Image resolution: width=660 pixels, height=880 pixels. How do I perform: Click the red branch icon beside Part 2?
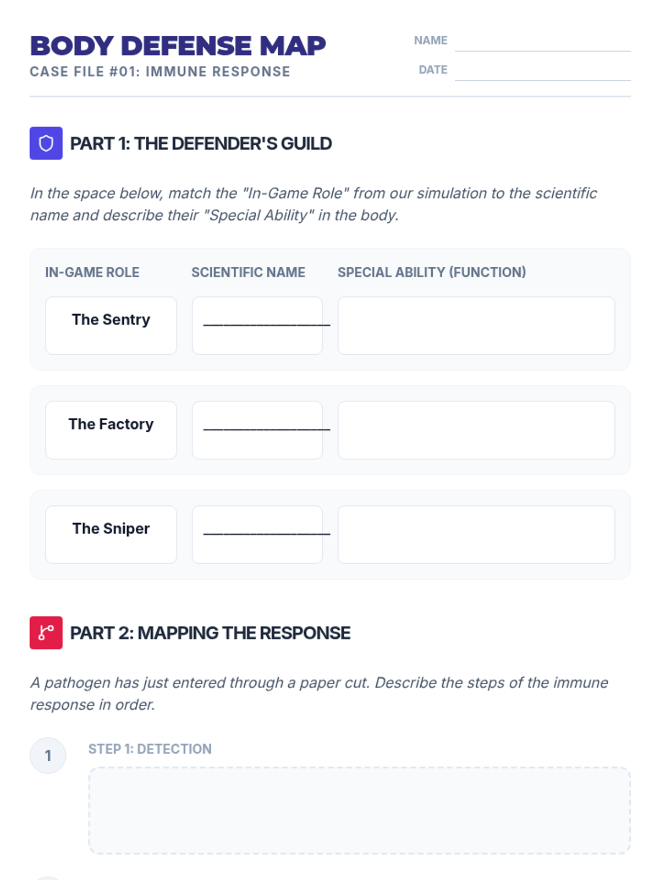pyautogui.click(x=46, y=633)
